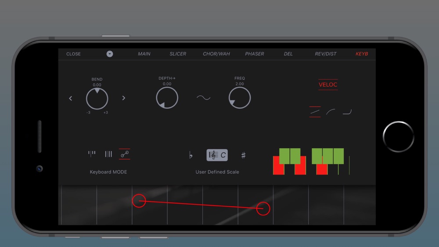The image size is (439, 247).
Task: Open the SLICER tab
Action: pyautogui.click(x=178, y=54)
